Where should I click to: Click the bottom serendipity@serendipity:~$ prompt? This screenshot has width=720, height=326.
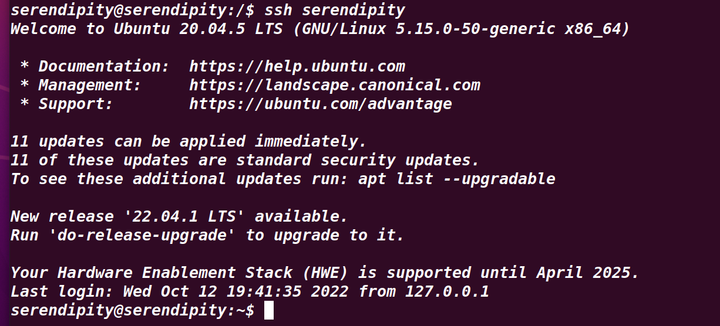point(133,311)
